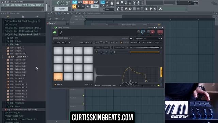Click the file icon in the browser header

(x=23, y=17)
